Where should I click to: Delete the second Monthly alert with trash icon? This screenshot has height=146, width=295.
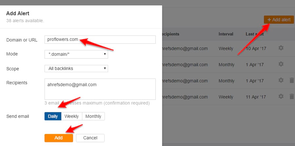pyautogui.click(x=292, y=80)
